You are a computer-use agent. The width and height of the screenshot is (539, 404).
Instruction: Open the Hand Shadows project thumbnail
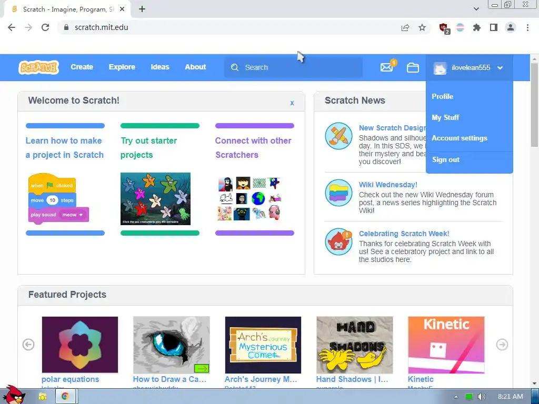pyautogui.click(x=354, y=345)
